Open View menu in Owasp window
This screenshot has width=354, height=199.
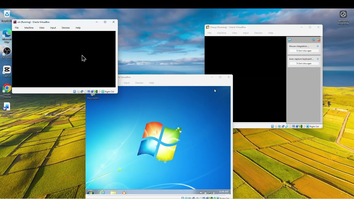(x=235, y=33)
